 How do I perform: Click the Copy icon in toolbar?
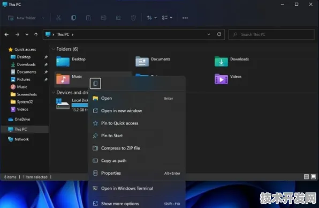[73, 18]
